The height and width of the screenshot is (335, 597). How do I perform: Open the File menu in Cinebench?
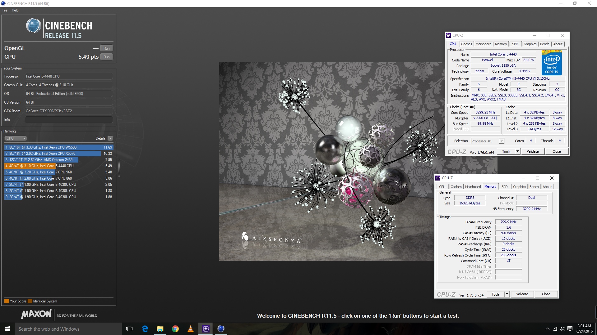5,10
